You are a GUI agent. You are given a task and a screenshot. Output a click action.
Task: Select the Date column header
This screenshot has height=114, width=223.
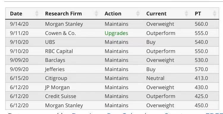tap(16, 14)
